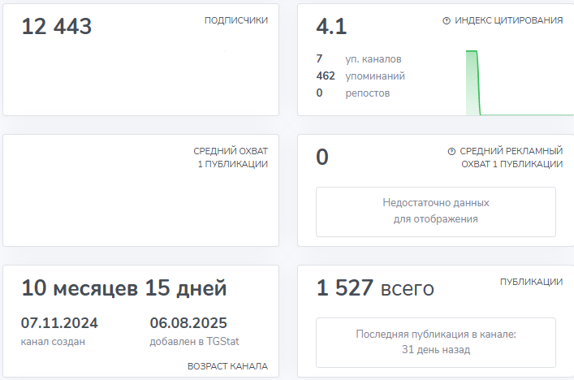Click СРЕДНИЙ ОХВАТ 1 ПУБЛИКАЦИИ heading

click(231, 158)
